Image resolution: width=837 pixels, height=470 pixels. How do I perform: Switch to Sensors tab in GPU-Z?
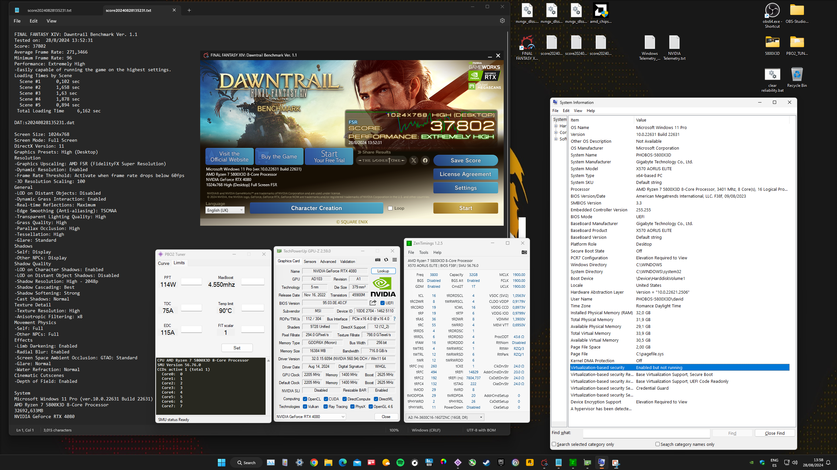point(310,261)
